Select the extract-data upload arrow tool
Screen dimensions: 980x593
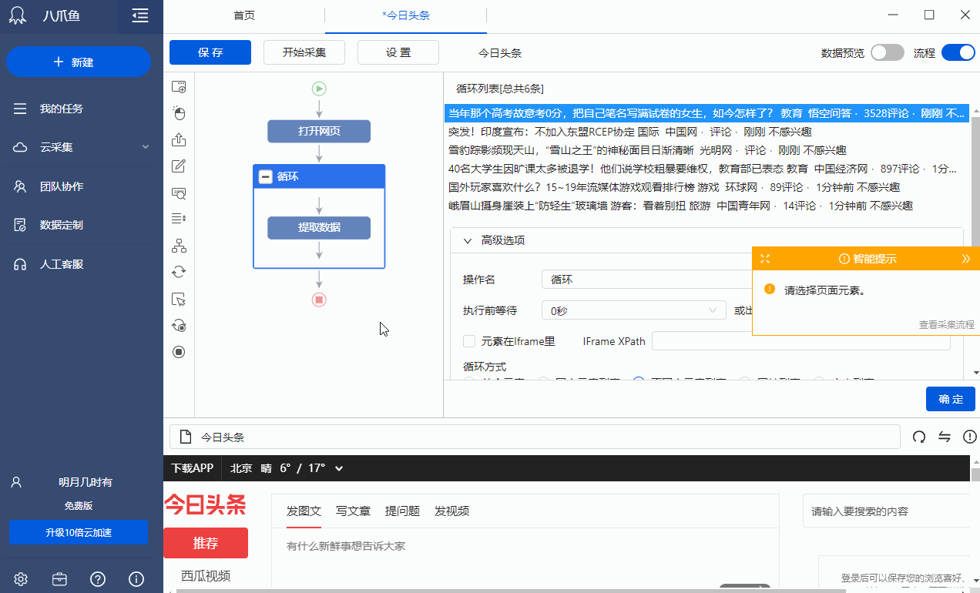pyautogui.click(x=179, y=140)
